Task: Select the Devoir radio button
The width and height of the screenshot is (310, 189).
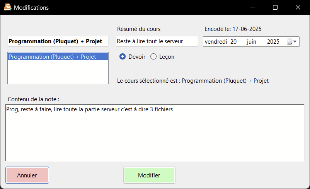Action: (123, 57)
